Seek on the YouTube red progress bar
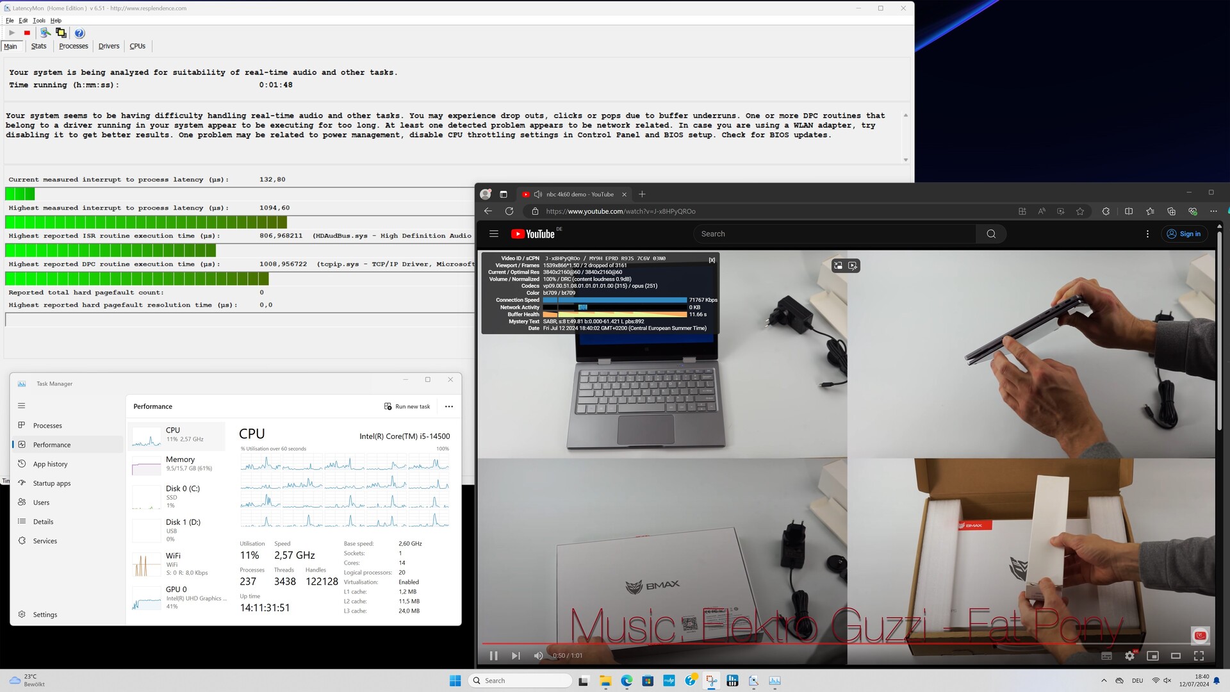The height and width of the screenshot is (692, 1230). pyautogui.click(x=769, y=643)
